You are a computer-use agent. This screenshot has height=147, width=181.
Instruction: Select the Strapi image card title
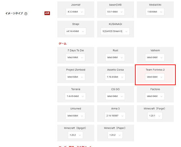click(x=76, y=24)
